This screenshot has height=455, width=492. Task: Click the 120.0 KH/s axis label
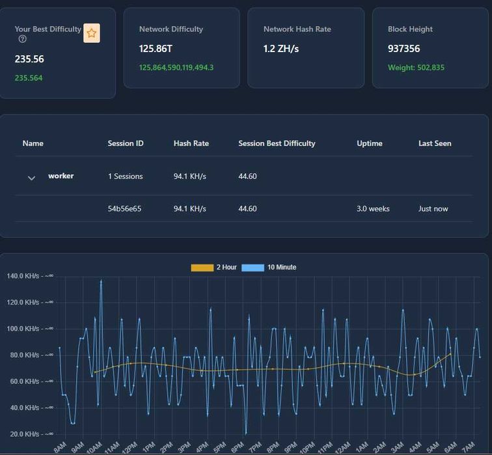coord(30,303)
